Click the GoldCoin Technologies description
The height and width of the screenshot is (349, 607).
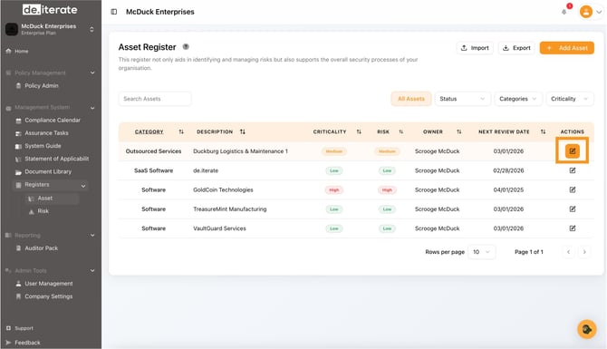(x=223, y=189)
